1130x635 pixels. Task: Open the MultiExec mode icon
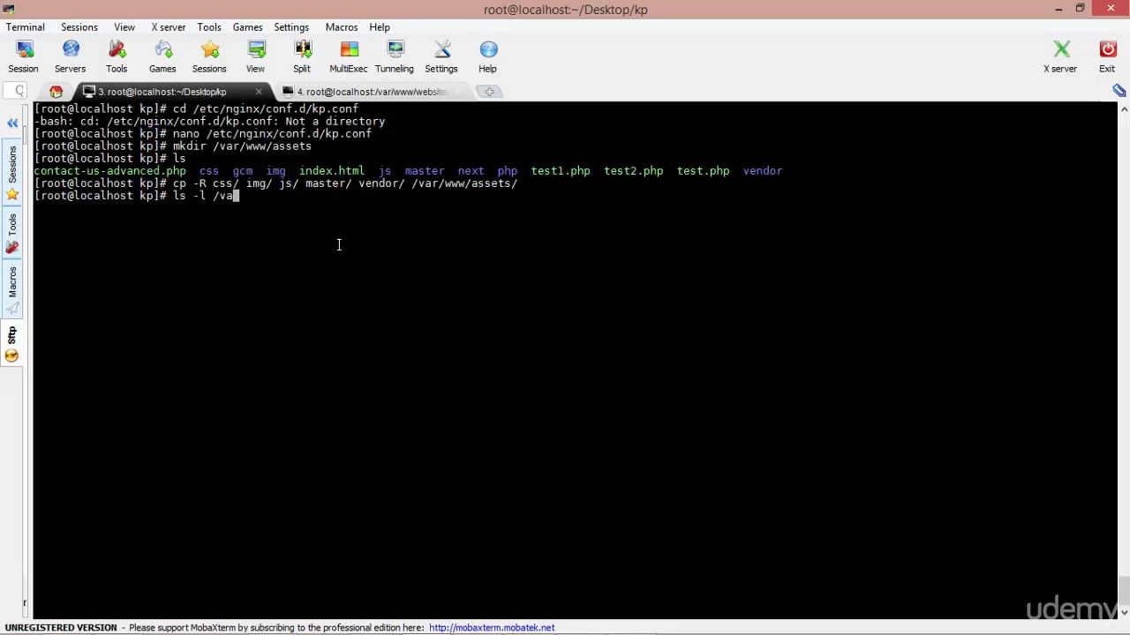(349, 56)
